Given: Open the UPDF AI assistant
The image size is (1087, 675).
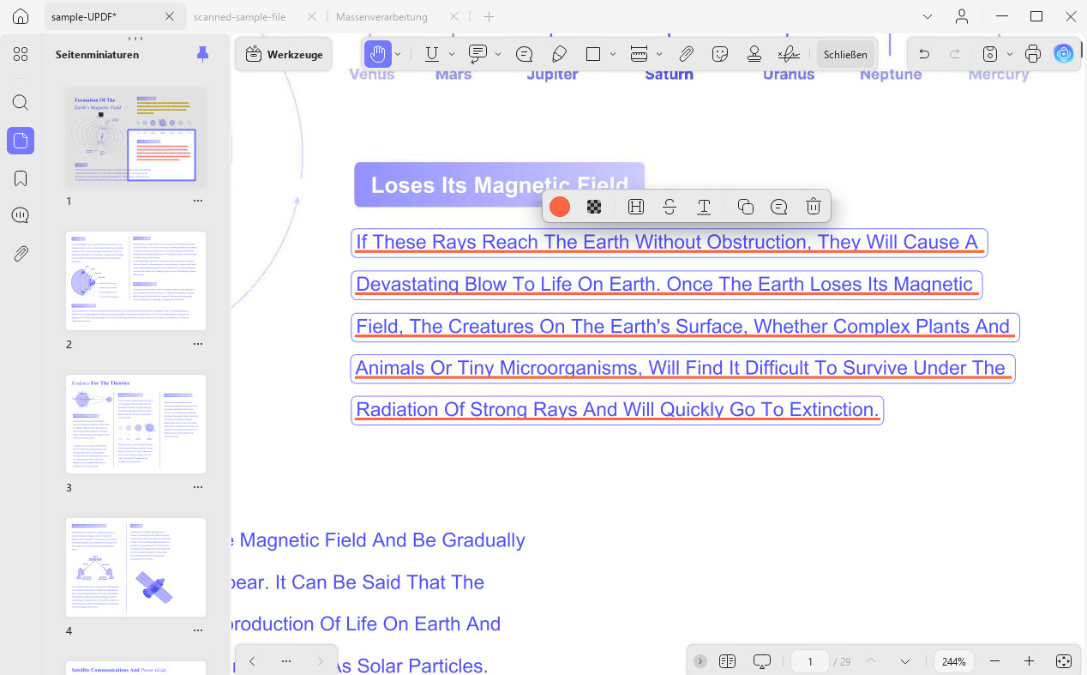Looking at the screenshot, I should click(x=1064, y=54).
